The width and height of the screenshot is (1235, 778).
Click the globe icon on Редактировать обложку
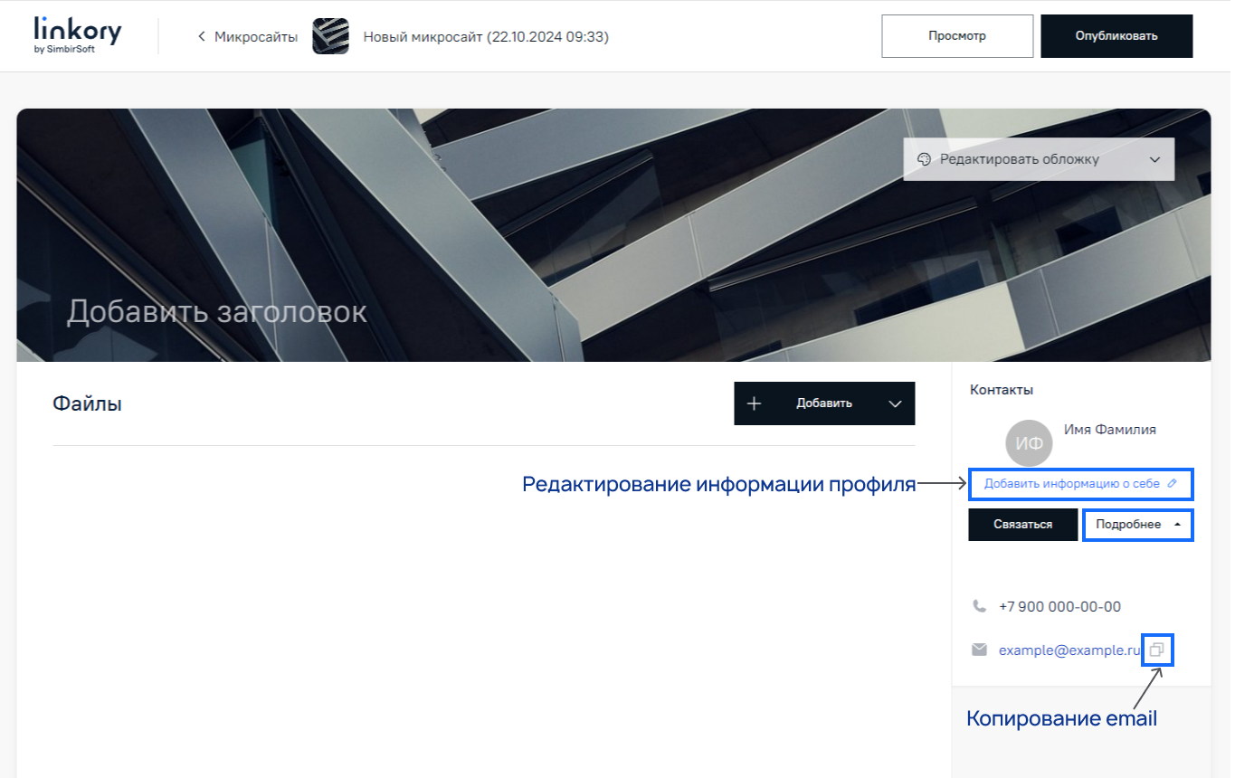point(924,158)
